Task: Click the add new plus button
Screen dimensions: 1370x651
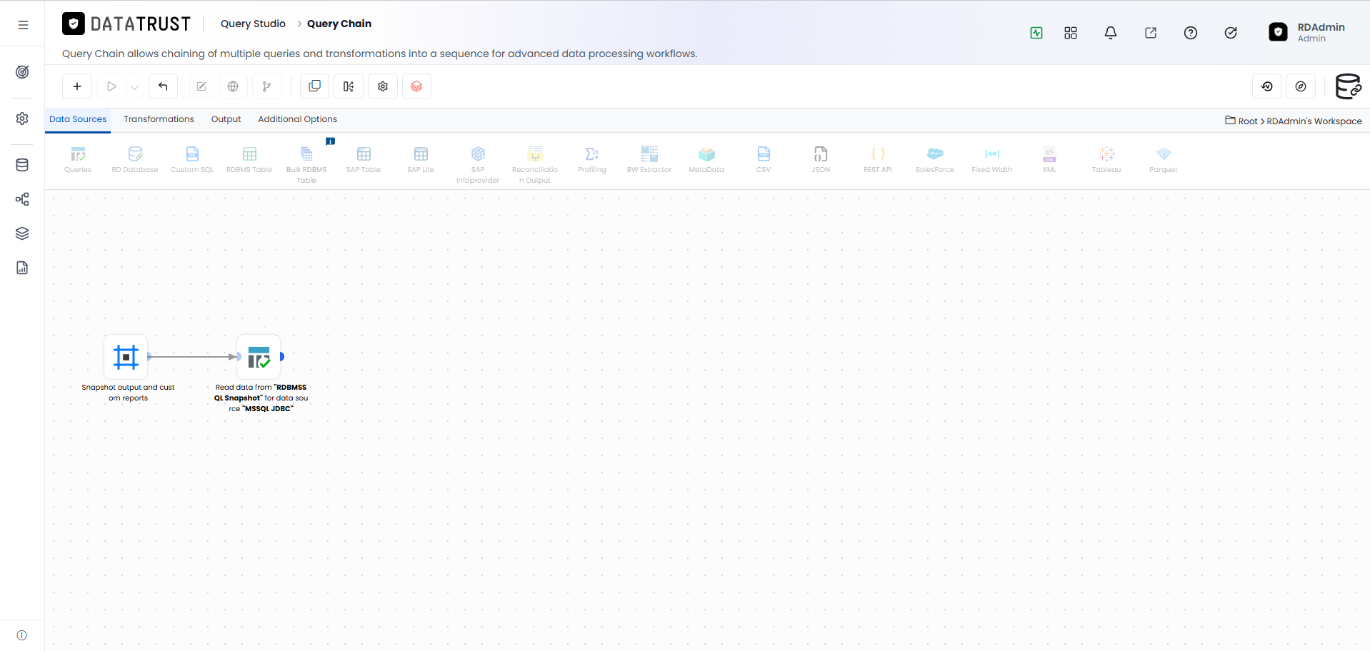Action: 77,86
